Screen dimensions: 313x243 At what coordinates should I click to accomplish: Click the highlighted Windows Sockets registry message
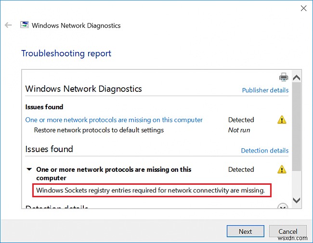(151, 191)
